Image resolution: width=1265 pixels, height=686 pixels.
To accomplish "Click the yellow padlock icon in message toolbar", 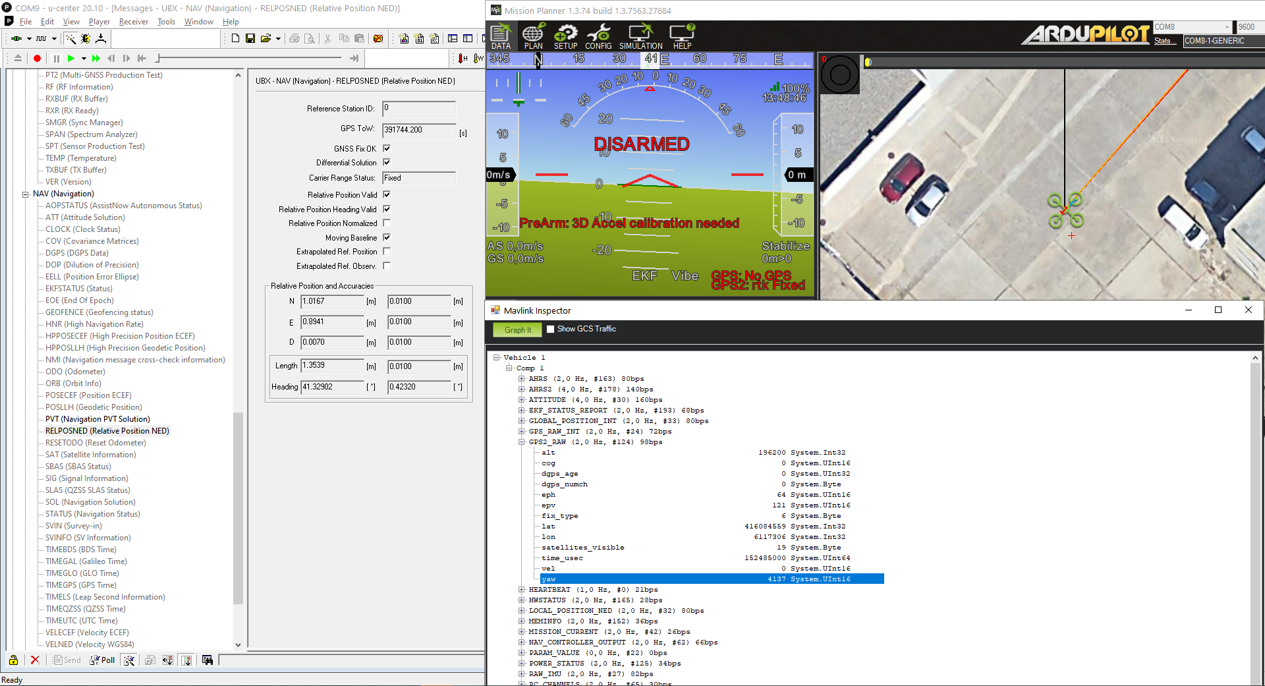I will click(13, 660).
